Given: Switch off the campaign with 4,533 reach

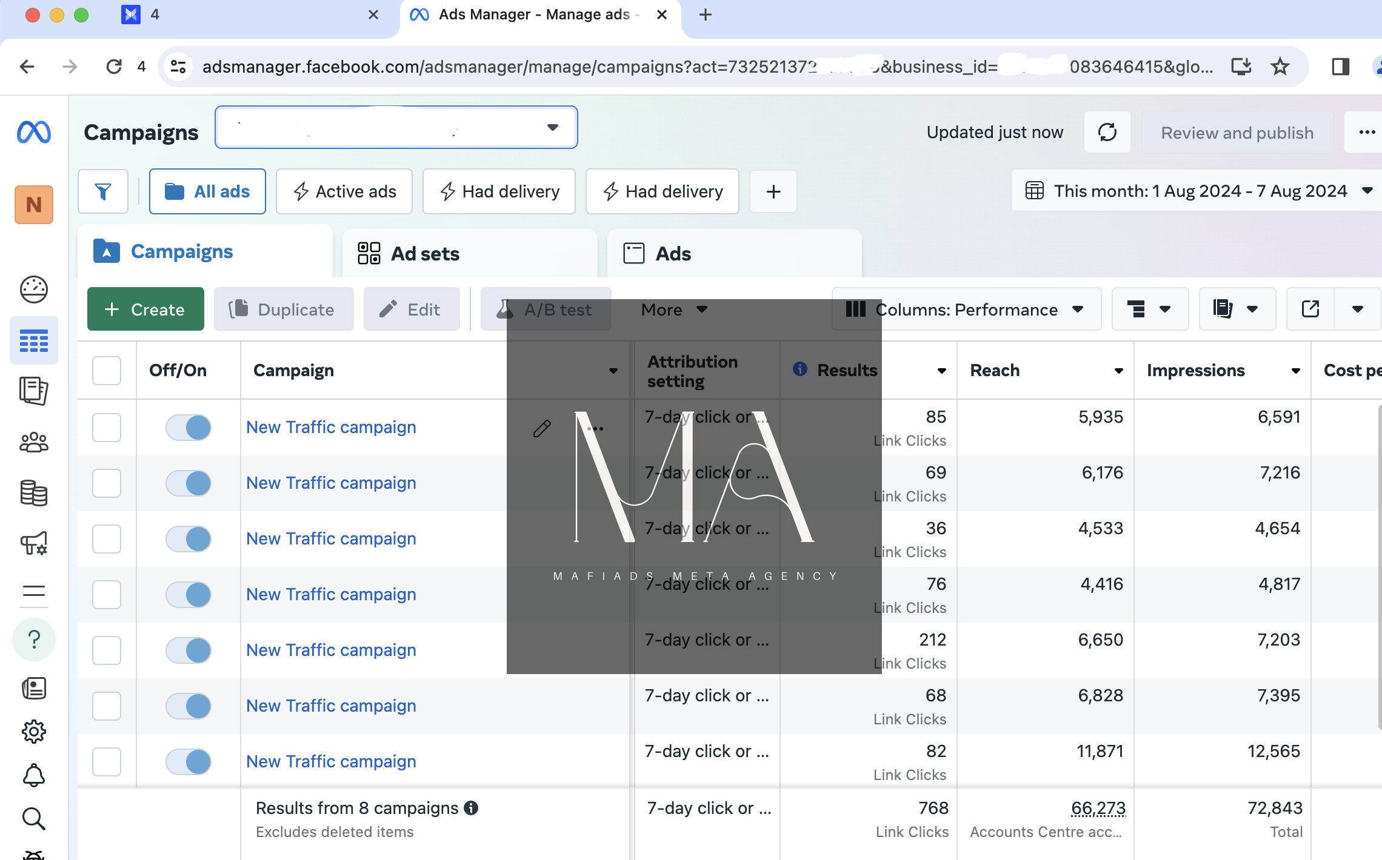Looking at the screenshot, I should coord(189,538).
